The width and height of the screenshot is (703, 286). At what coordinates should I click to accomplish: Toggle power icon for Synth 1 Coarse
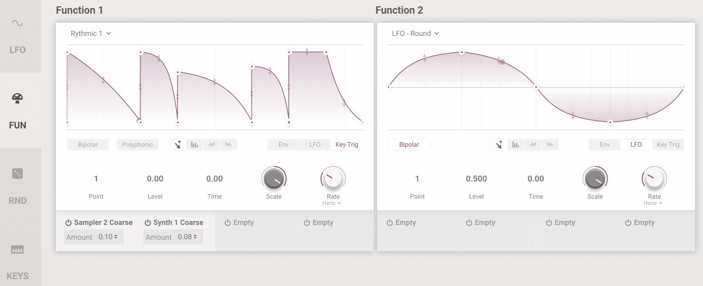point(148,223)
